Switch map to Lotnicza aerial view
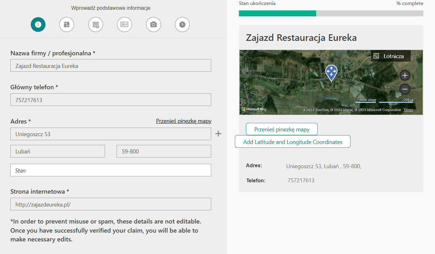This screenshot has width=435, height=254. coord(391,56)
